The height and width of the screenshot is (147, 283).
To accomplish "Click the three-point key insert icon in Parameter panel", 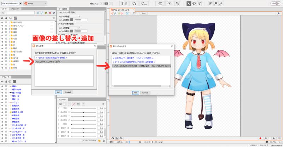I will (69, 104).
